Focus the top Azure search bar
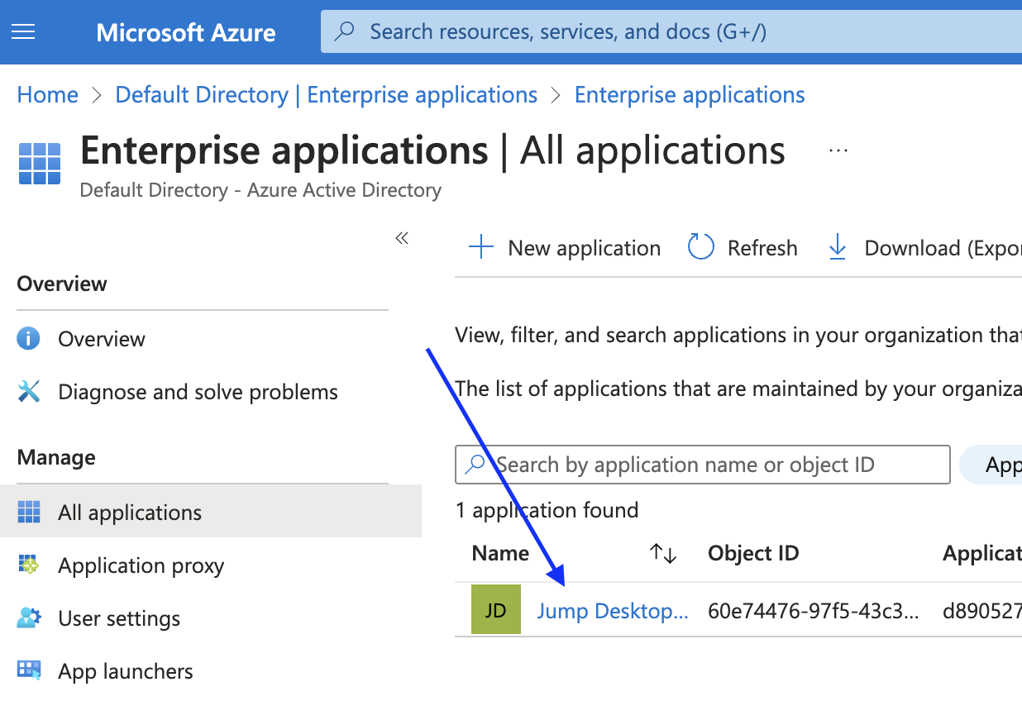Image resolution: width=1022 pixels, height=701 pixels. [x=671, y=32]
